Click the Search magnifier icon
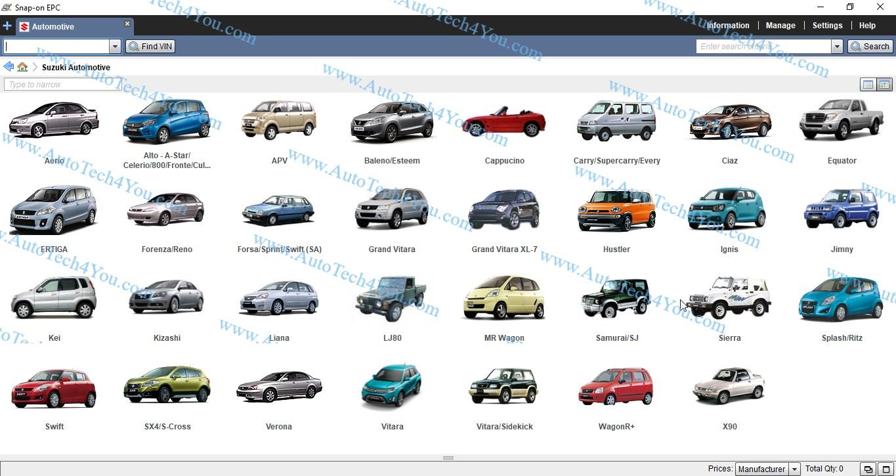 (x=856, y=46)
